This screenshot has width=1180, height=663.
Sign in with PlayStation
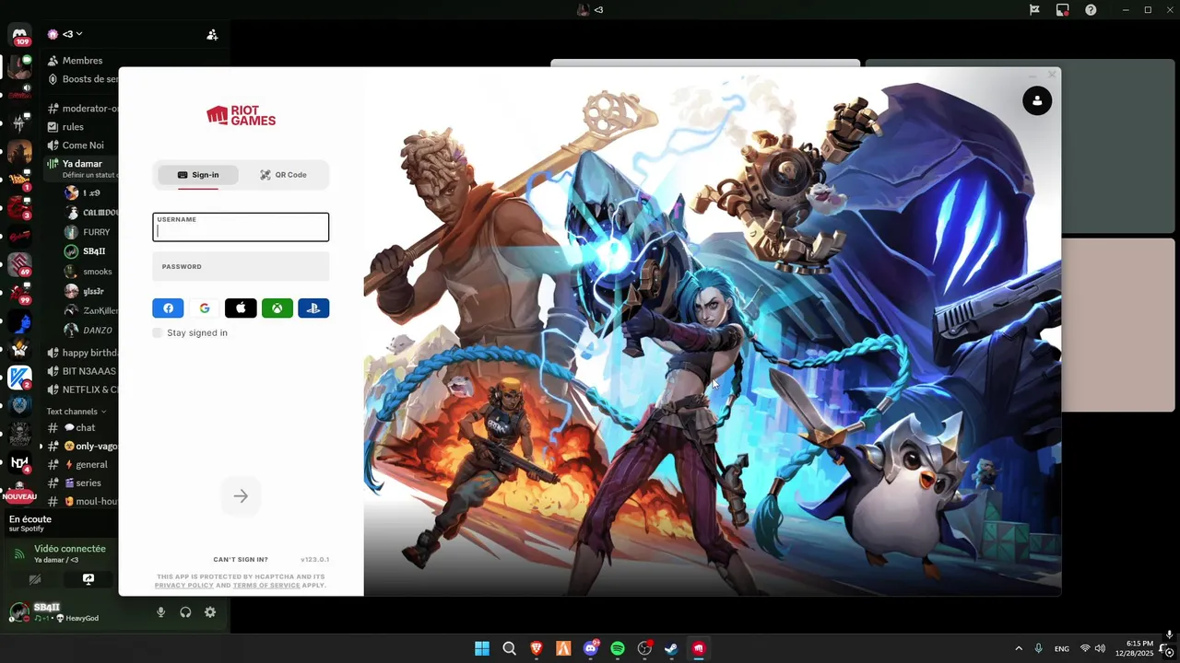tap(313, 308)
